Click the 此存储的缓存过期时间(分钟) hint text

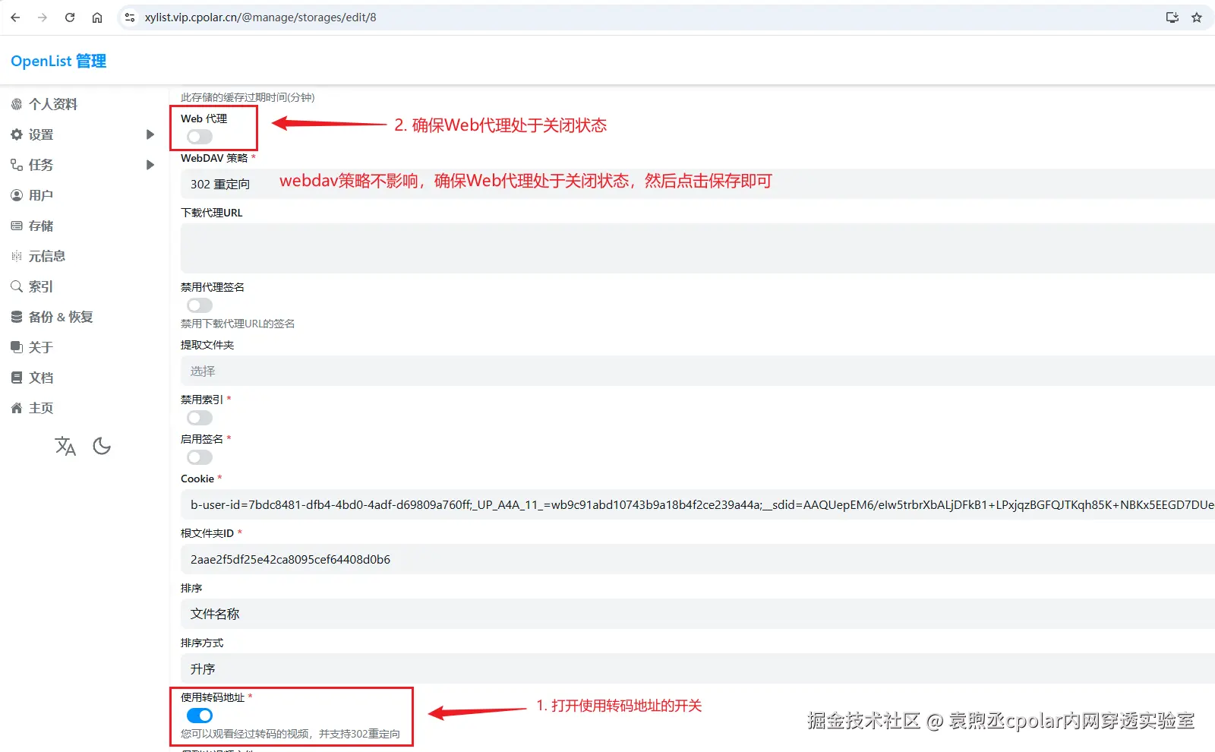coord(248,97)
